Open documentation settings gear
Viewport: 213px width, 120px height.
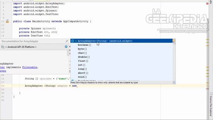tap(66, 47)
